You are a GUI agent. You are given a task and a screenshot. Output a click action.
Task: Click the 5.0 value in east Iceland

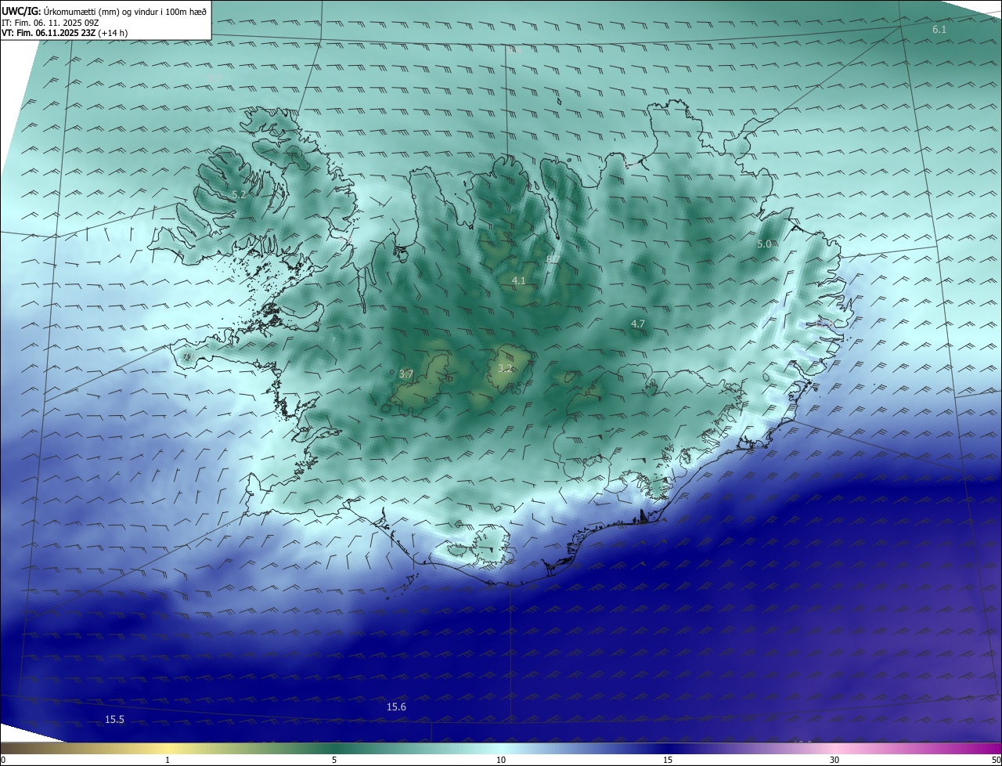(764, 244)
